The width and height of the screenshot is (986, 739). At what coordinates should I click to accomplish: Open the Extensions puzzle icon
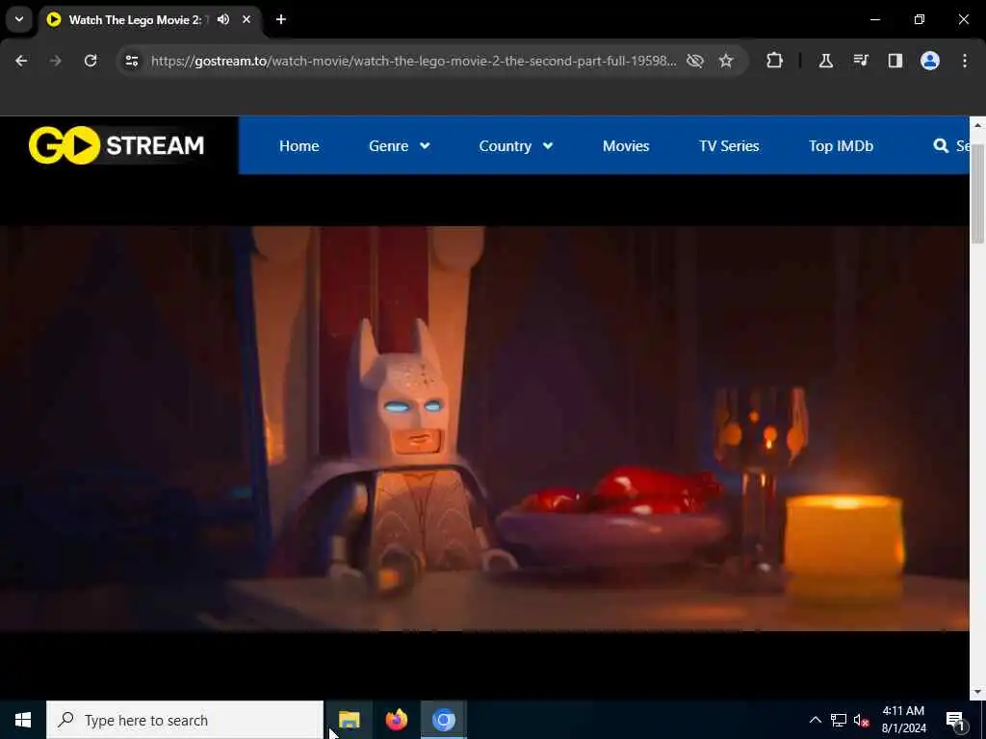click(775, 61)
